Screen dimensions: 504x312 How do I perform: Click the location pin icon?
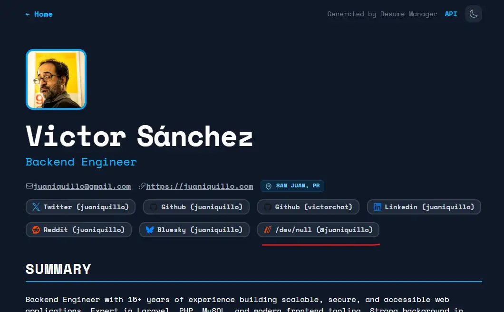click(x=269, y=186)
